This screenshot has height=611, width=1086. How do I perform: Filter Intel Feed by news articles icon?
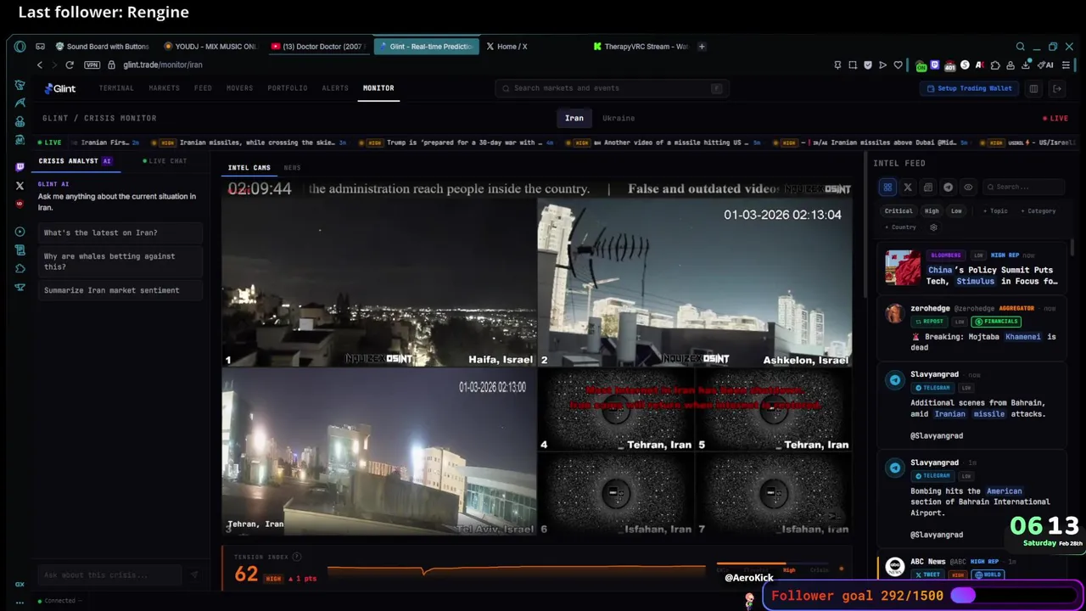click(928, 187)
